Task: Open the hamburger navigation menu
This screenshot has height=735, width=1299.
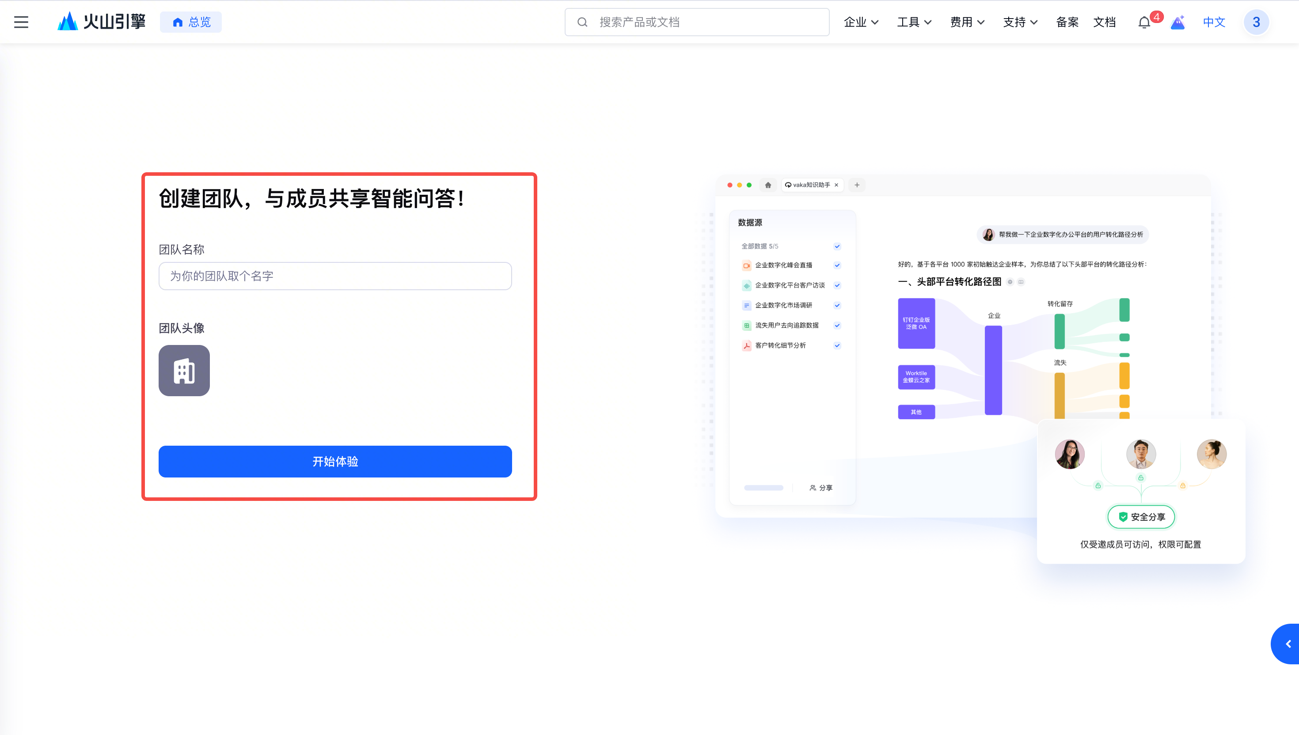Action: pos(21,22)
